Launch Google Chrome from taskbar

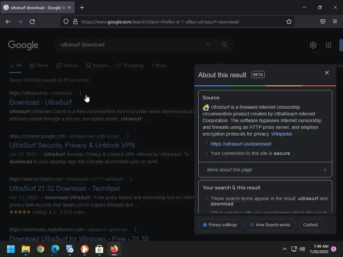[x=41, y=249]
